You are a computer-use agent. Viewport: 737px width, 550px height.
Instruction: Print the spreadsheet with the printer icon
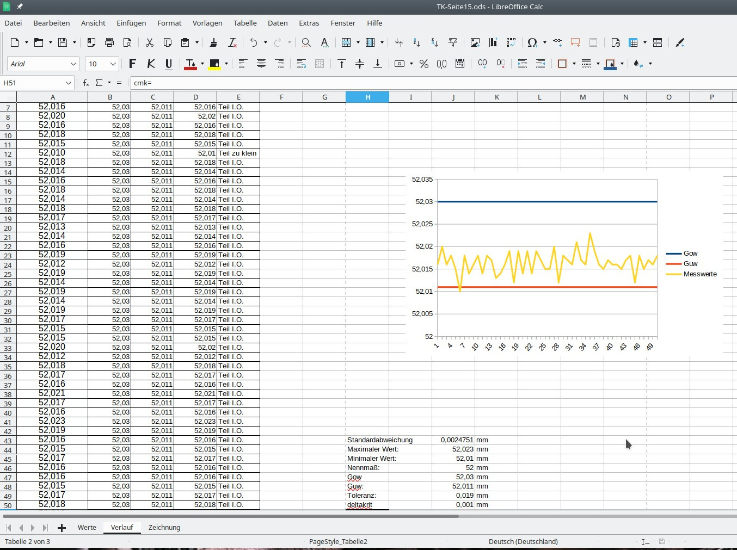click(x=109, y=42)
